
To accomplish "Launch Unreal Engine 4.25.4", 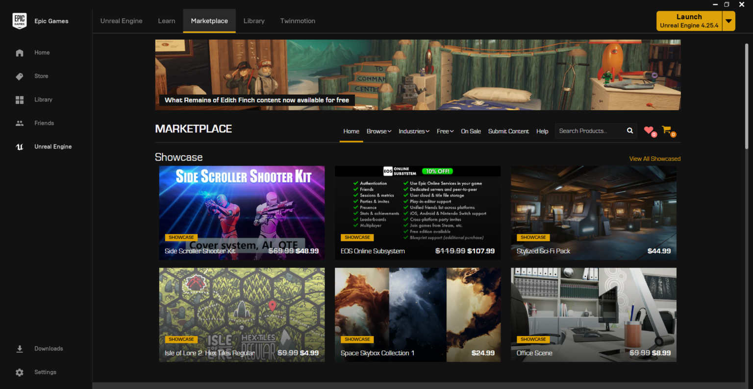I will tap(689, 21).
